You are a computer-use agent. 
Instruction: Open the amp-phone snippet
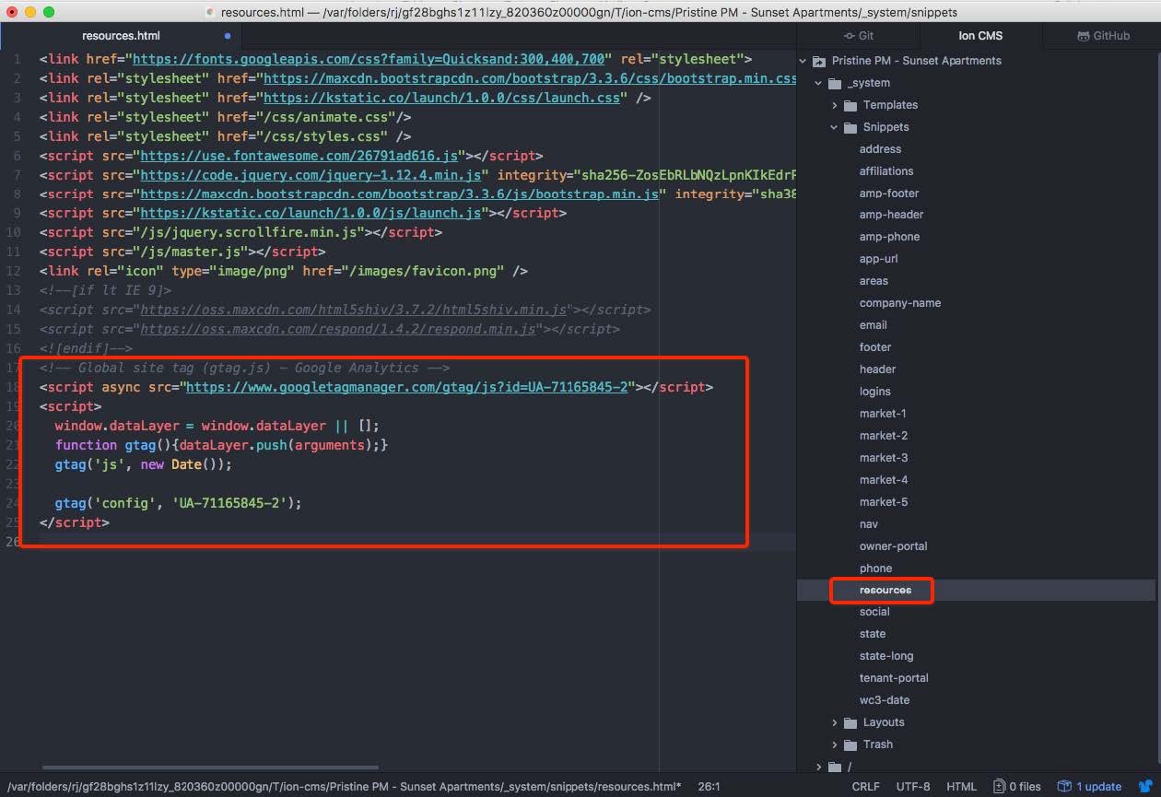coord(889,237)
